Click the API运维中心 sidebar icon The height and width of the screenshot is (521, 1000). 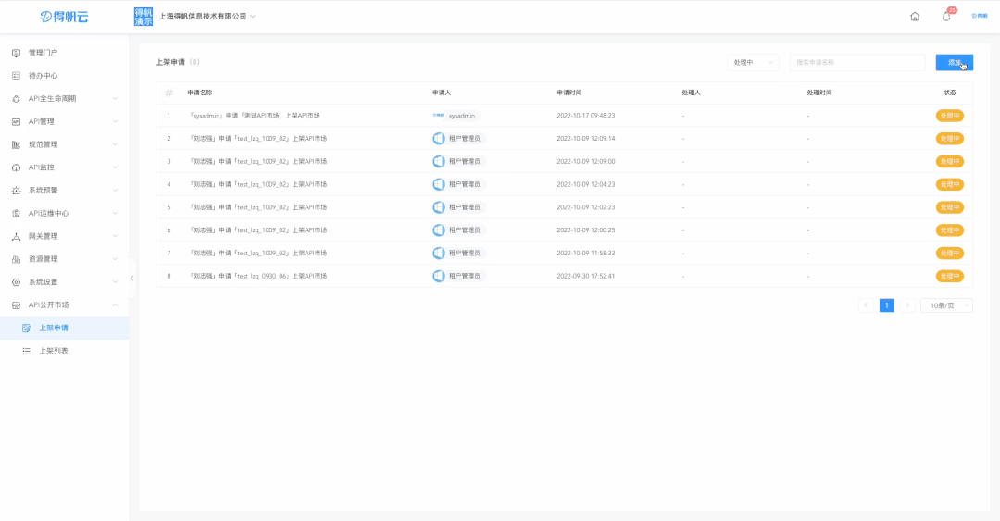16,214
